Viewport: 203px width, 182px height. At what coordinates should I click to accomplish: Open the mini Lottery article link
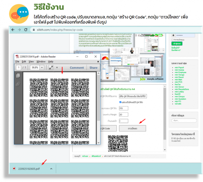click(x=179, y=92)
